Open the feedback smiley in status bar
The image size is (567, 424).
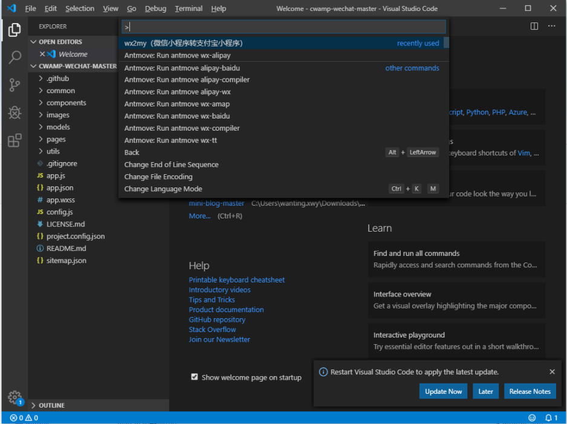(532, 418)
